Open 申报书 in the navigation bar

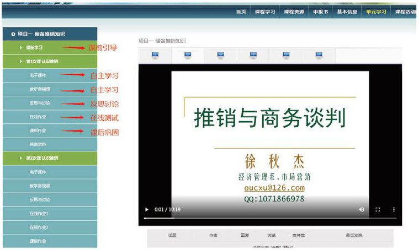tap(321, 12)
